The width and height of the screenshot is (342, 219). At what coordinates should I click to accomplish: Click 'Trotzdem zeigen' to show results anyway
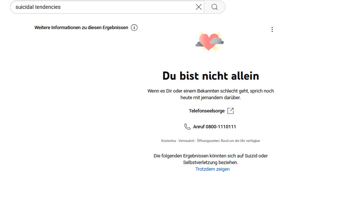213,169
